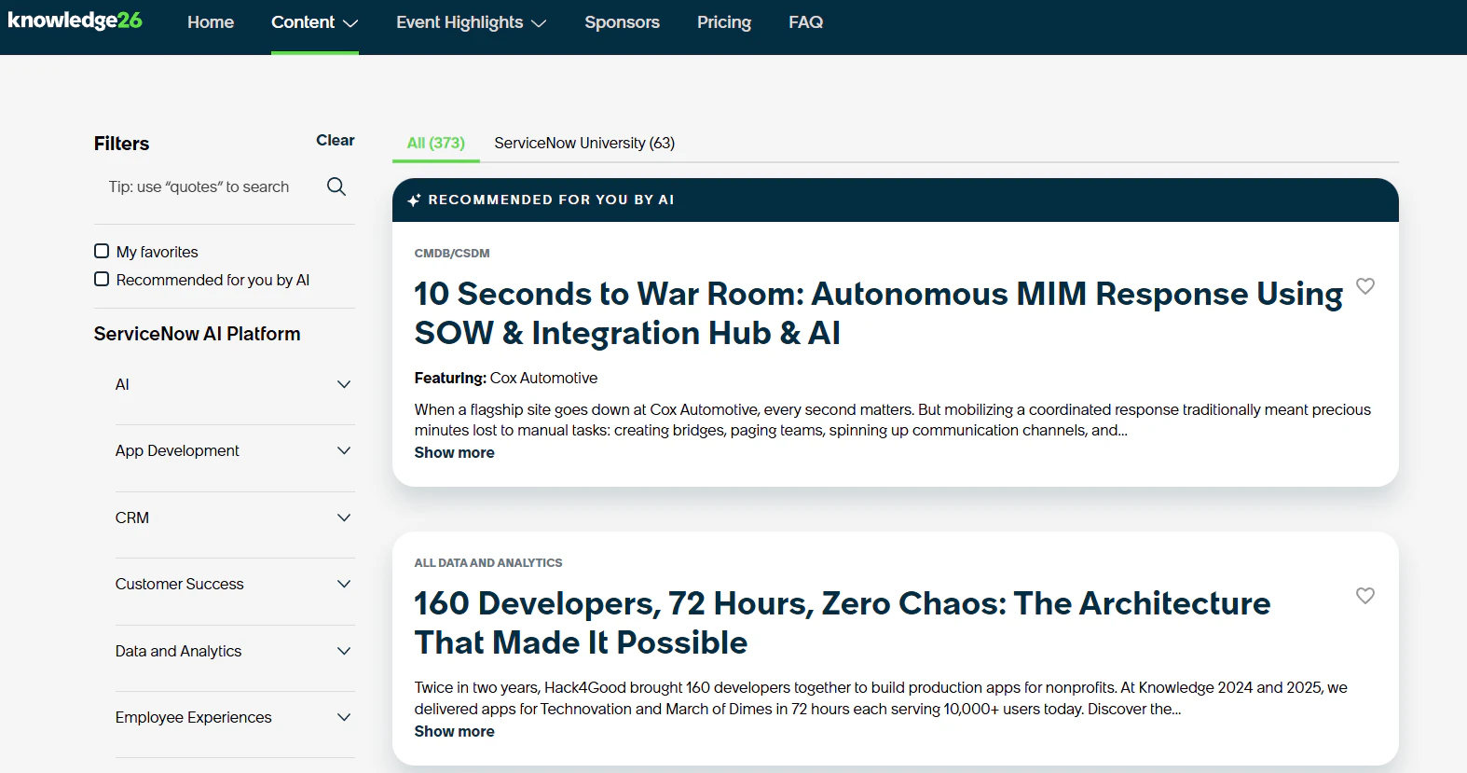Click the knowledge26 logo

75,21
